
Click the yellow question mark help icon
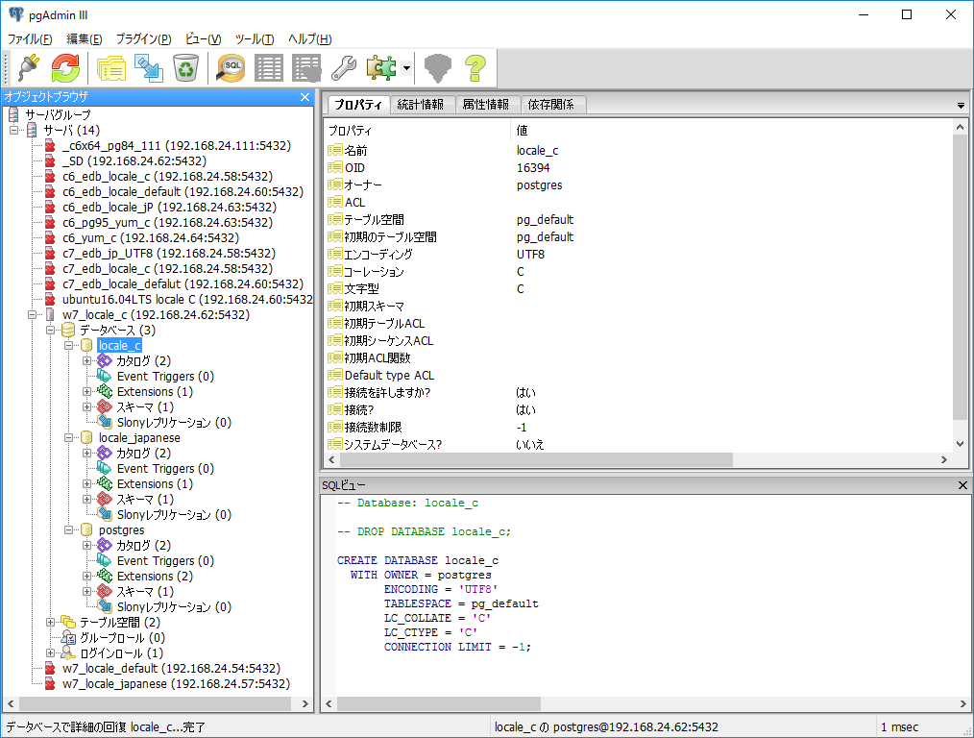475,68
